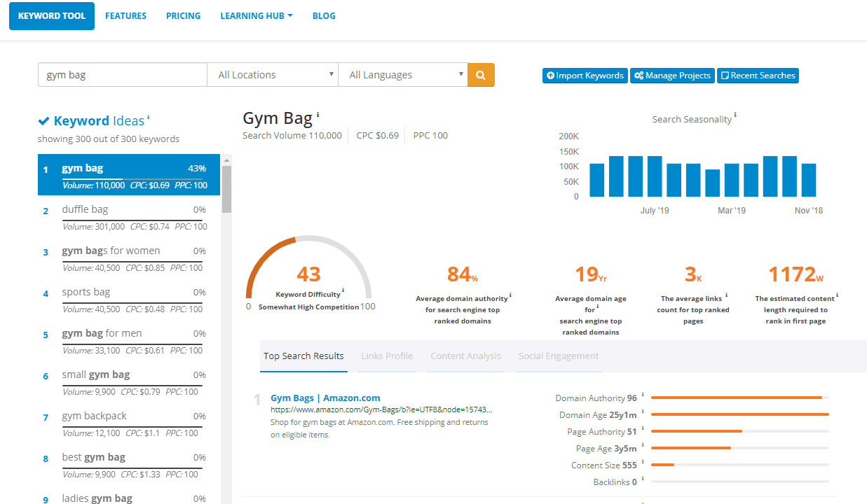Click the Keyword Difficulty gauge arc
This screenshot has width=867, height=504.
tap(309, 266)
